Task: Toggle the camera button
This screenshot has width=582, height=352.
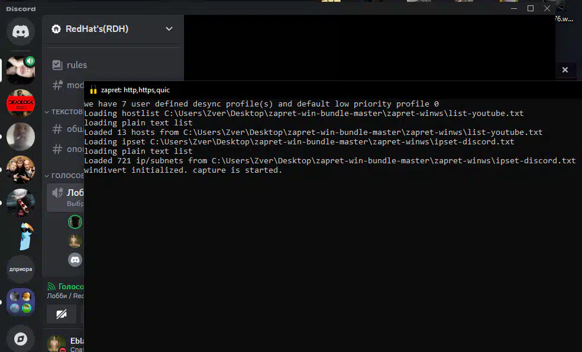Action: point(62,315)
